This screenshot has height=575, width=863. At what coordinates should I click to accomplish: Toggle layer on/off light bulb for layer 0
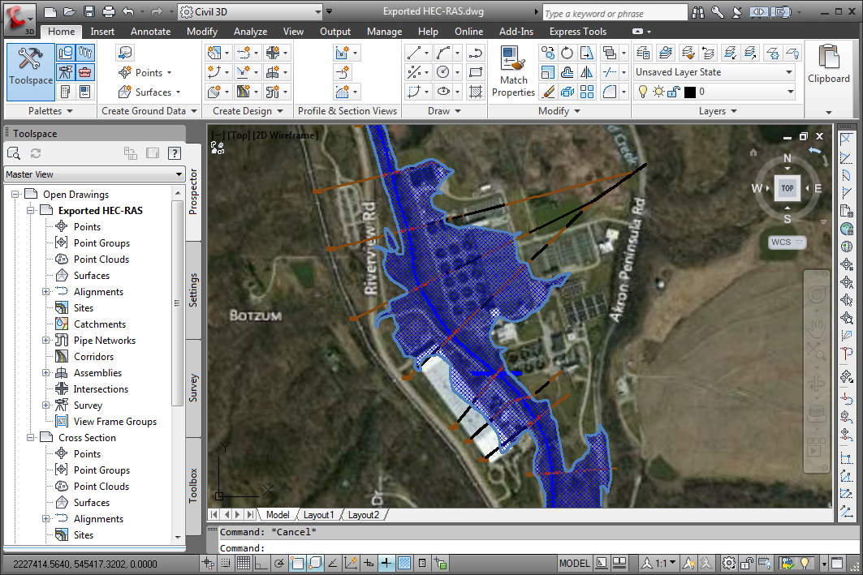pos(642,92)
